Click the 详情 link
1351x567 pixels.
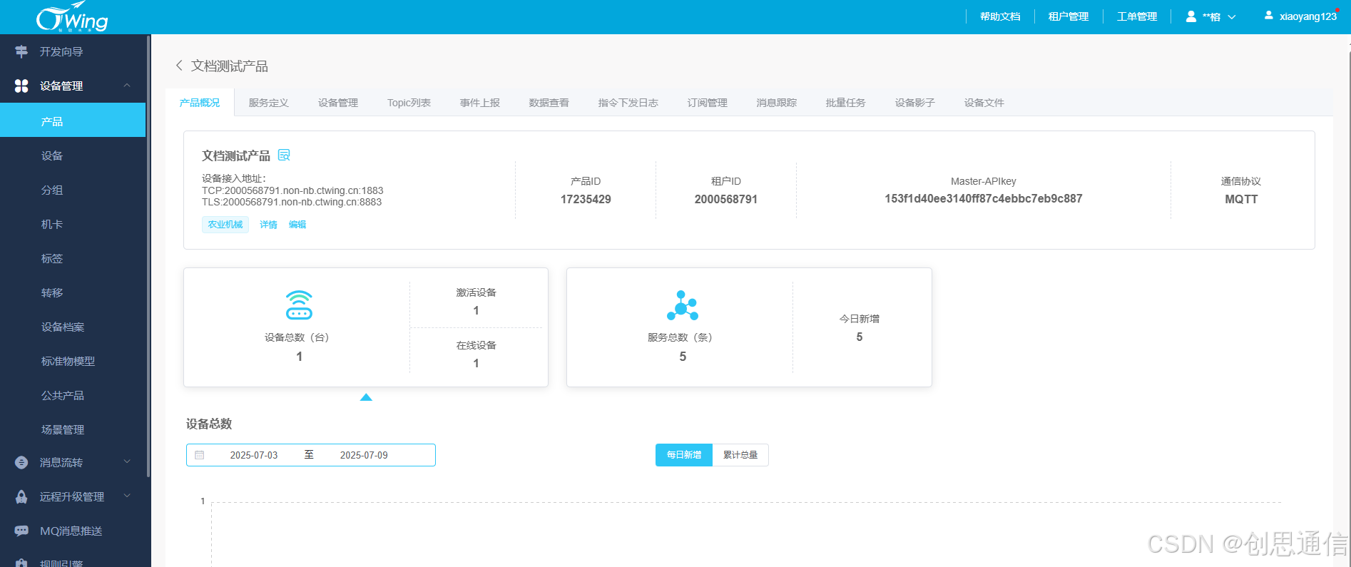[268, 225]
